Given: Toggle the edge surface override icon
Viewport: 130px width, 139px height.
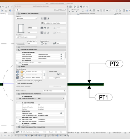Looking at the screenshot, I should [x=17, y=75].
